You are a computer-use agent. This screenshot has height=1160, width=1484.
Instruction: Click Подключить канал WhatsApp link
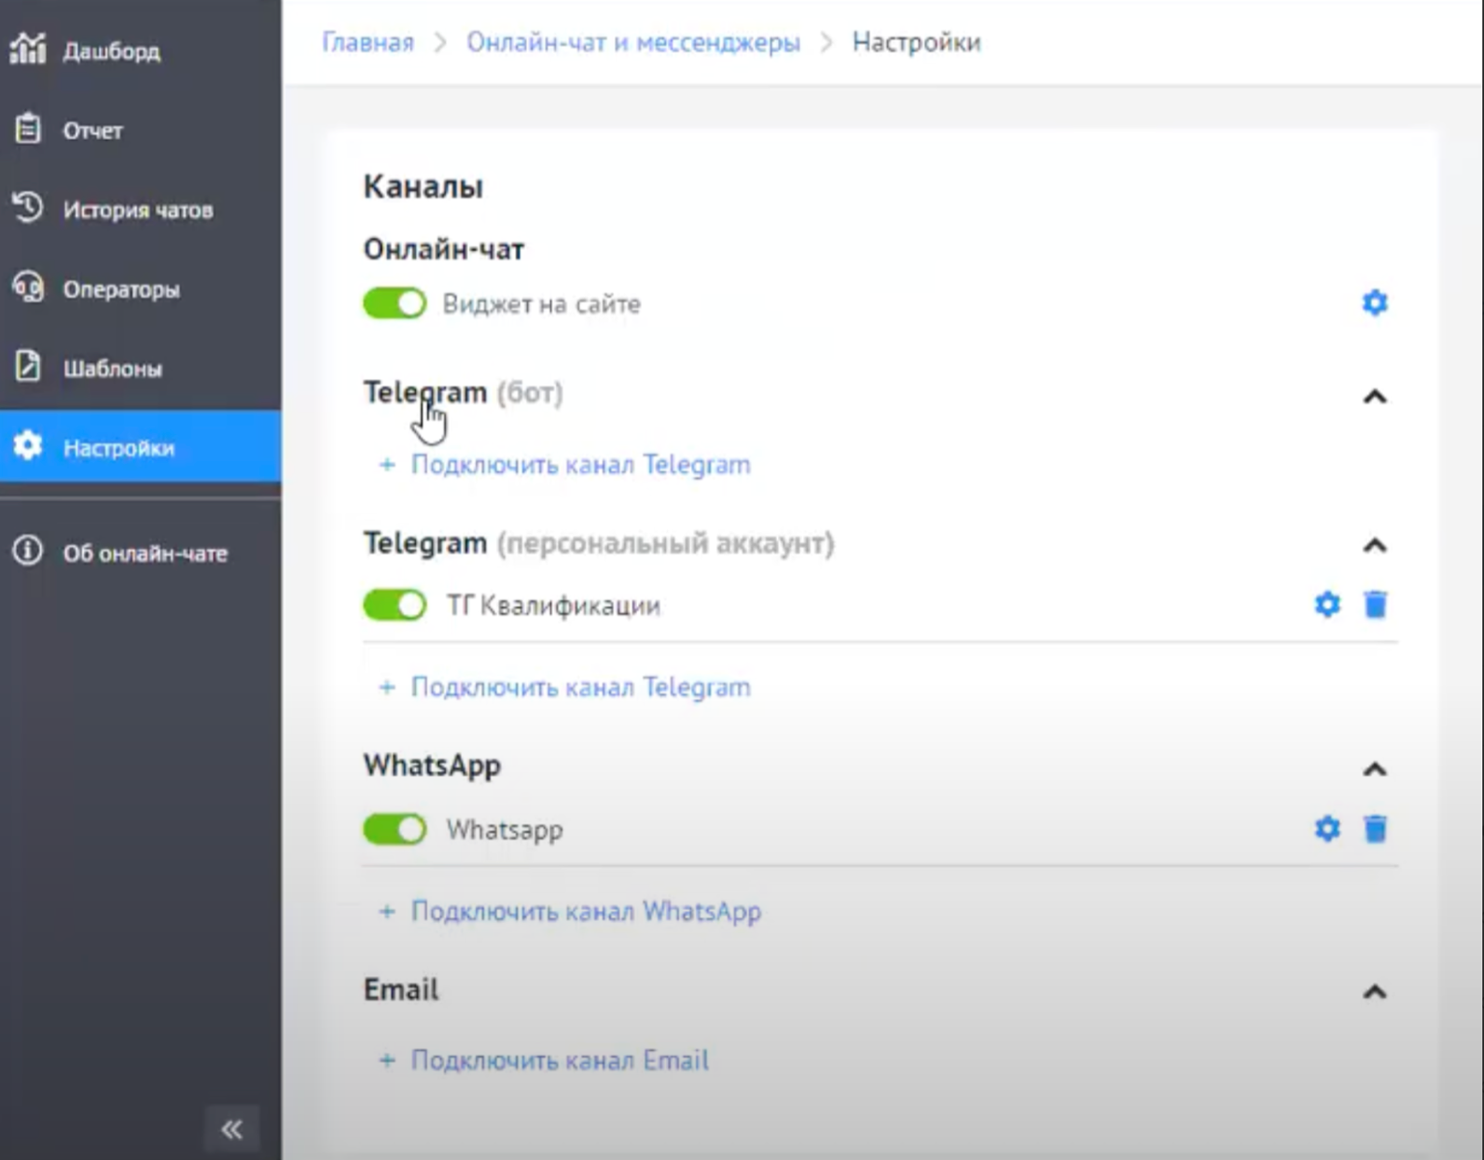(x=586, y=911)
